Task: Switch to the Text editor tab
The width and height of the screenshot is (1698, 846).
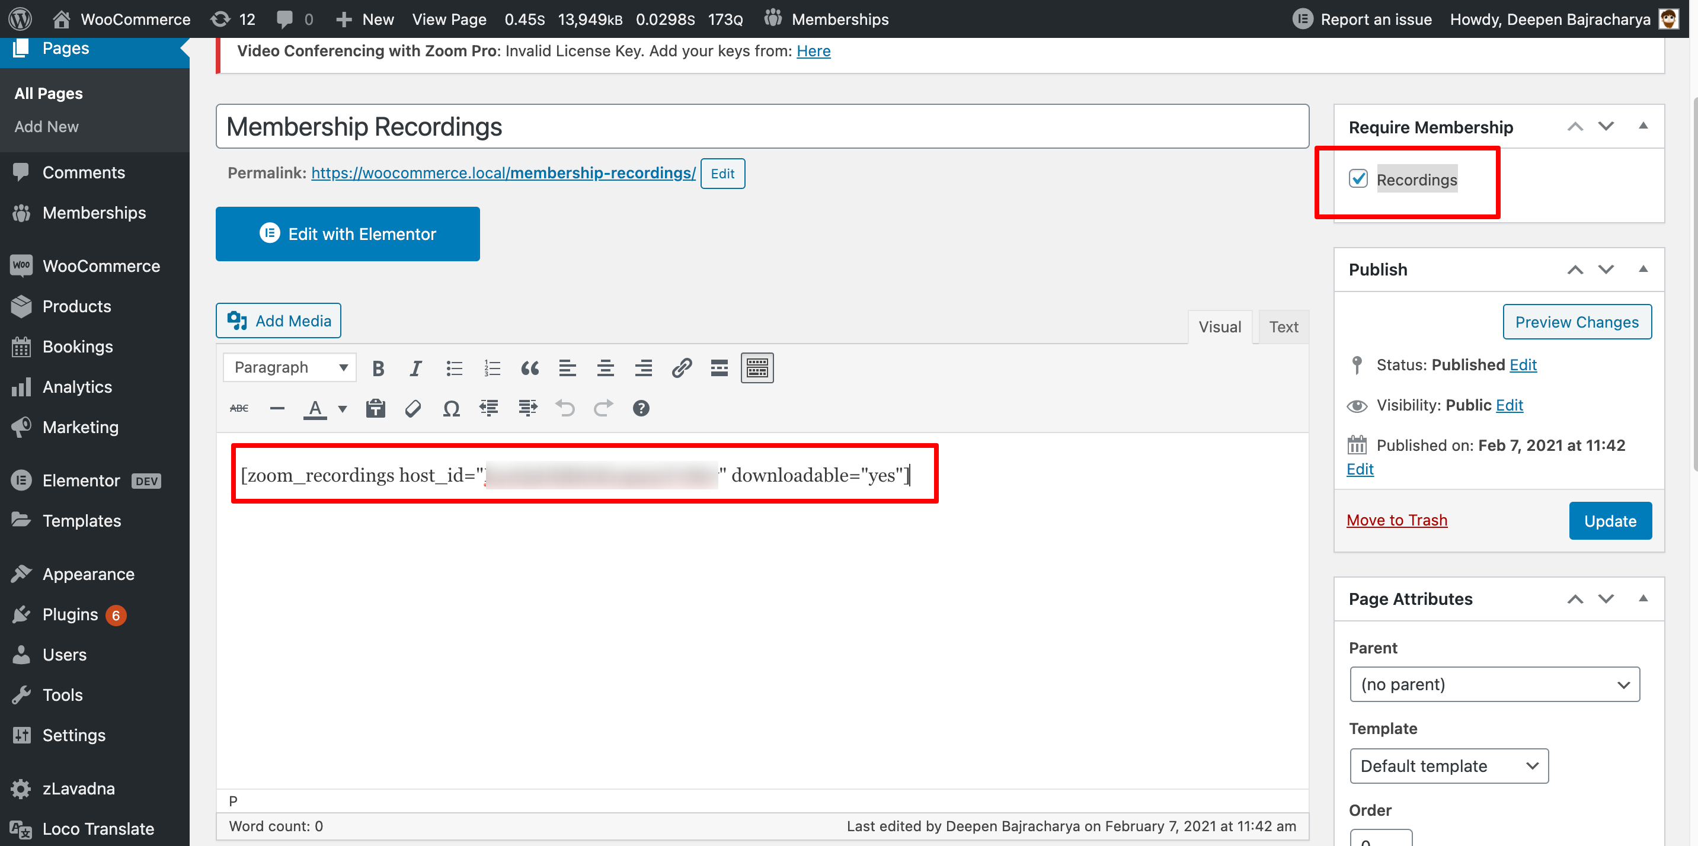Action: (x=1283, y=327)
